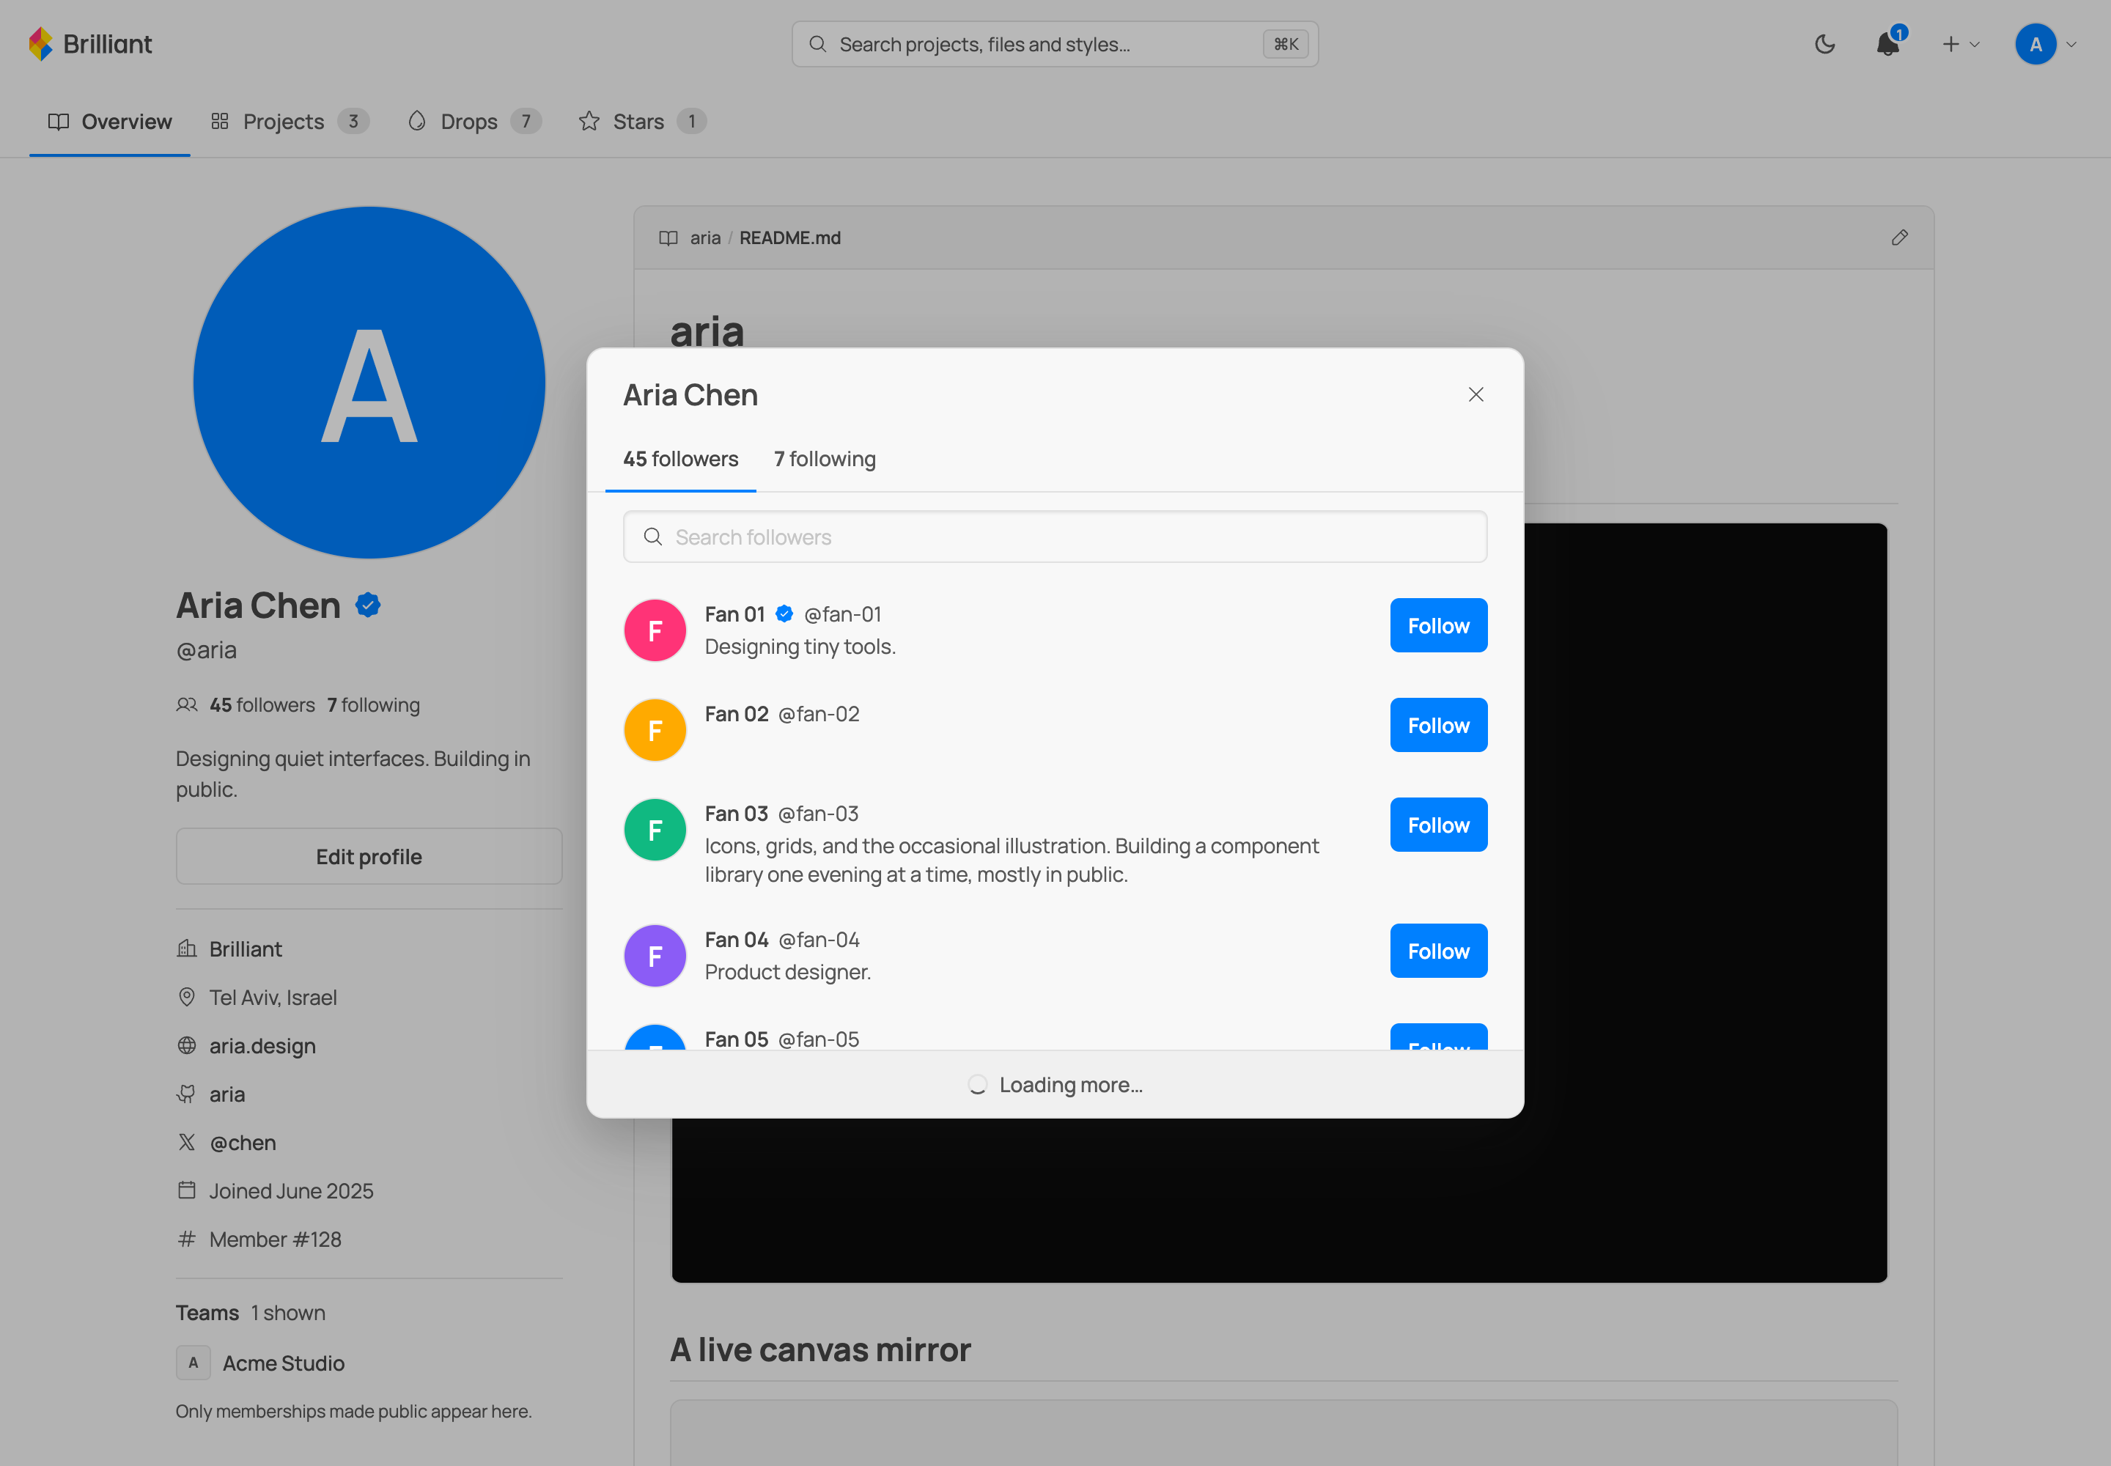Screen dimensions: 2111x1466
Task: Select the 45 followers tab in dialog
Action: pyautogui.click(x=679, y=458)
